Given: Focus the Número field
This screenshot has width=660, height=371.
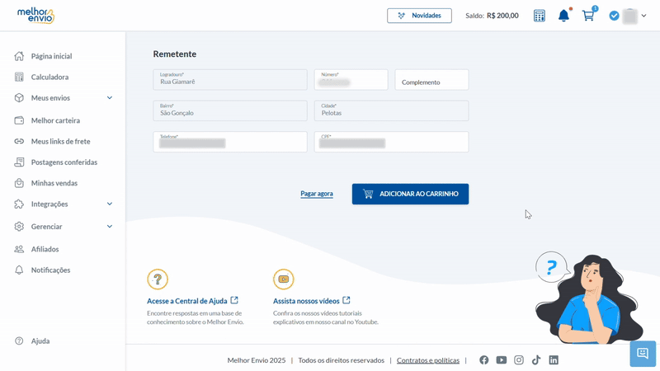Looking at the screenshot, I should [351, 79].
